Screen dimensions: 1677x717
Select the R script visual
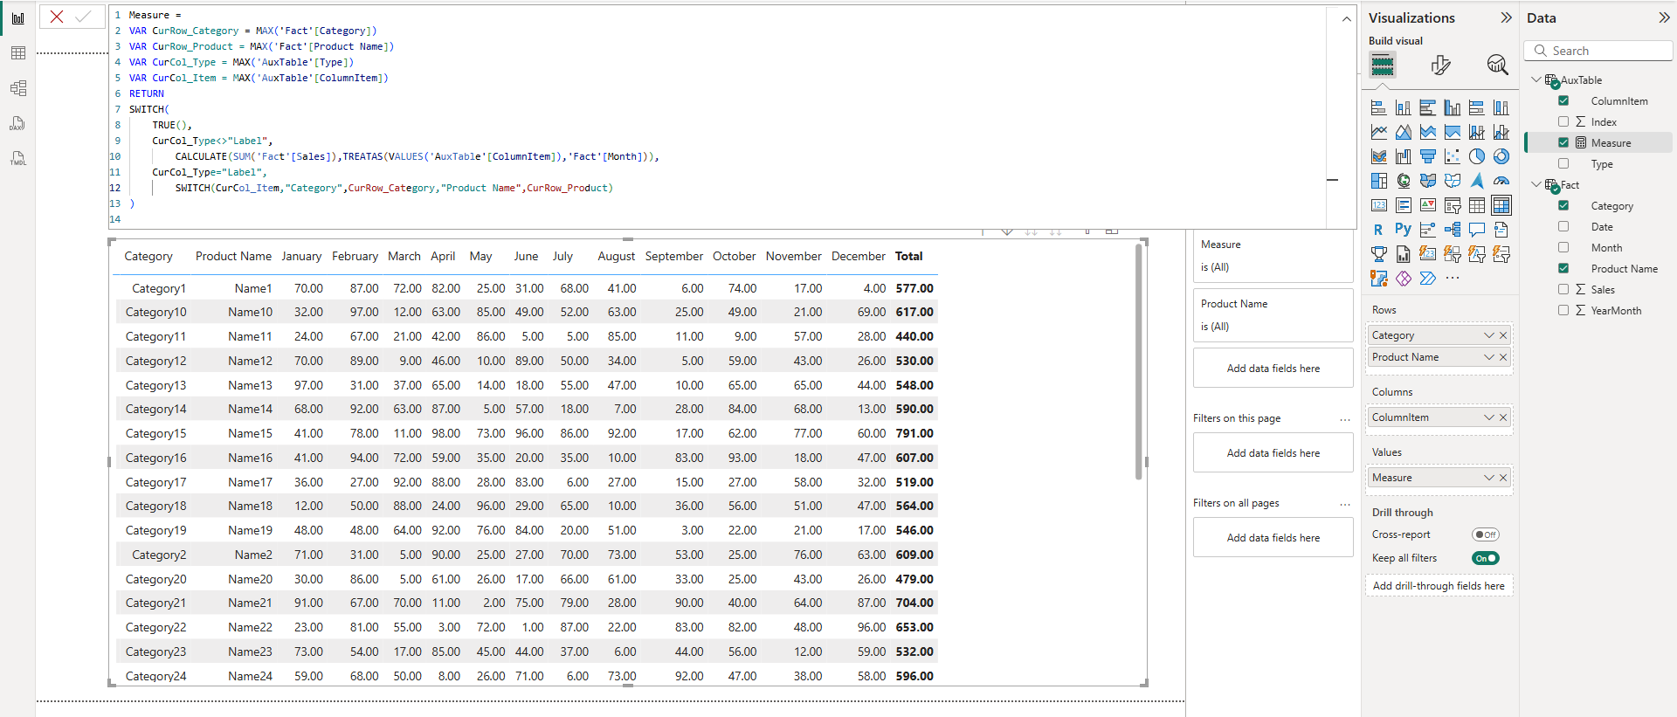(1379, 230)
